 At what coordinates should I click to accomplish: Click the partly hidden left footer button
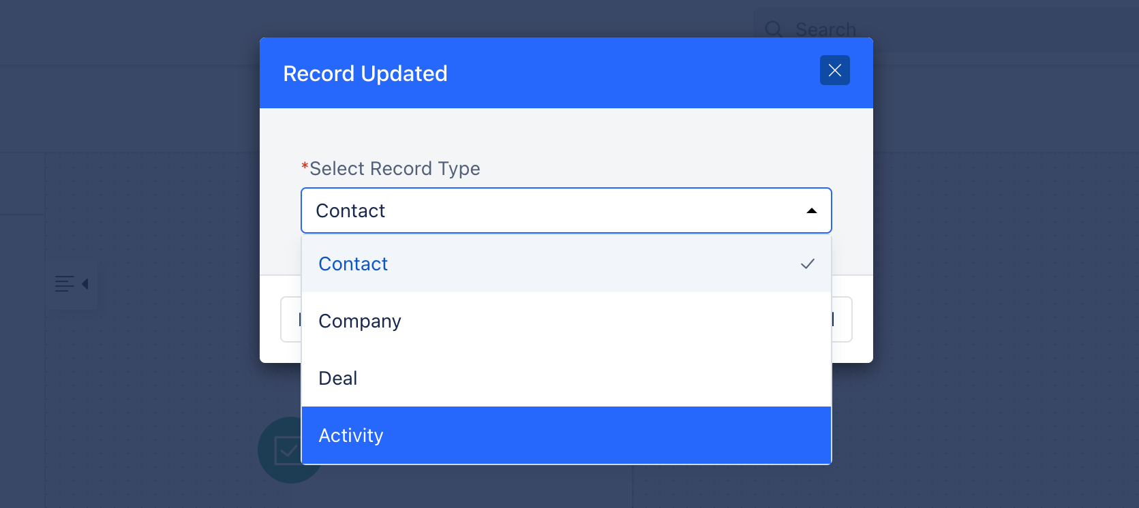click(x=291, y=319)
